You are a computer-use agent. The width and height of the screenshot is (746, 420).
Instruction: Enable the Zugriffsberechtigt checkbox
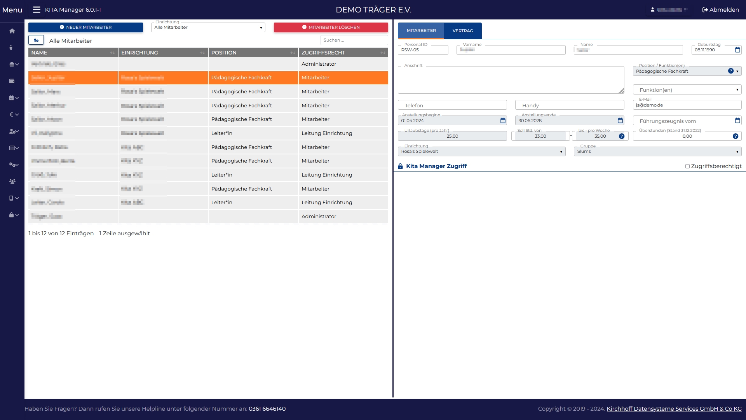[687, 166]
